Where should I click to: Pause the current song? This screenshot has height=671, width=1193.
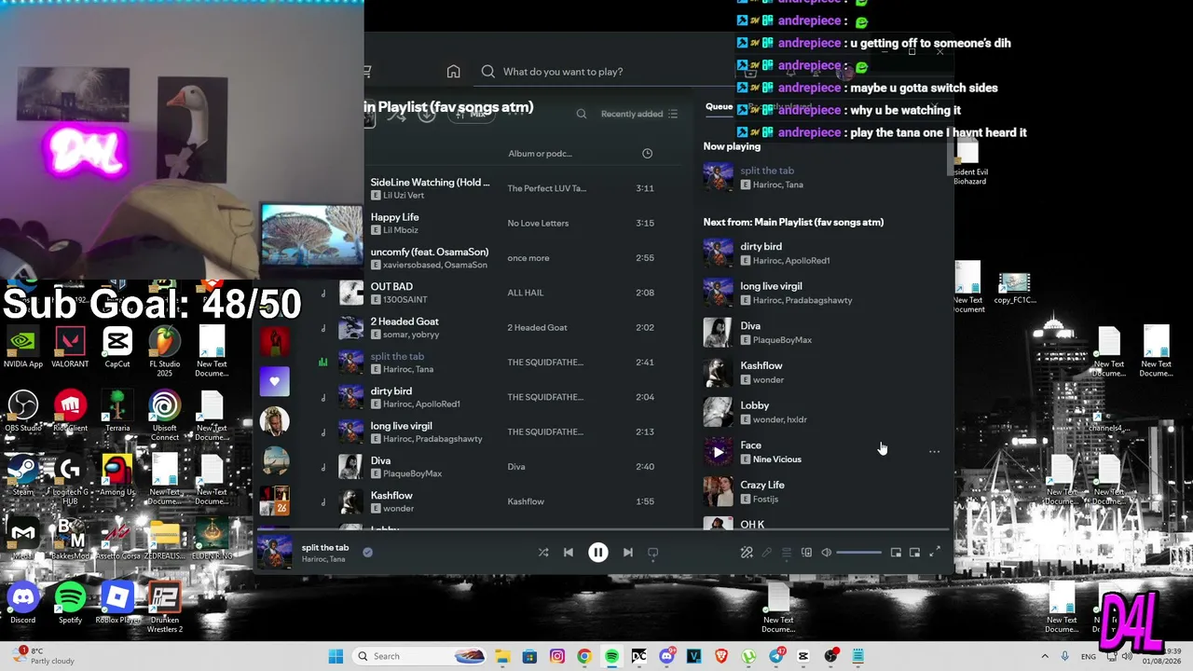point(598,553)
